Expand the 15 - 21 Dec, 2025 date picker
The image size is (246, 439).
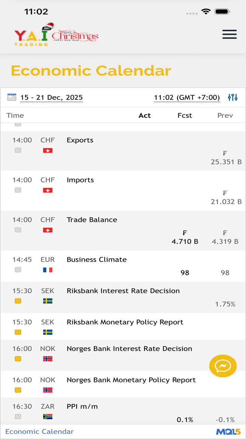pos(51,97)
